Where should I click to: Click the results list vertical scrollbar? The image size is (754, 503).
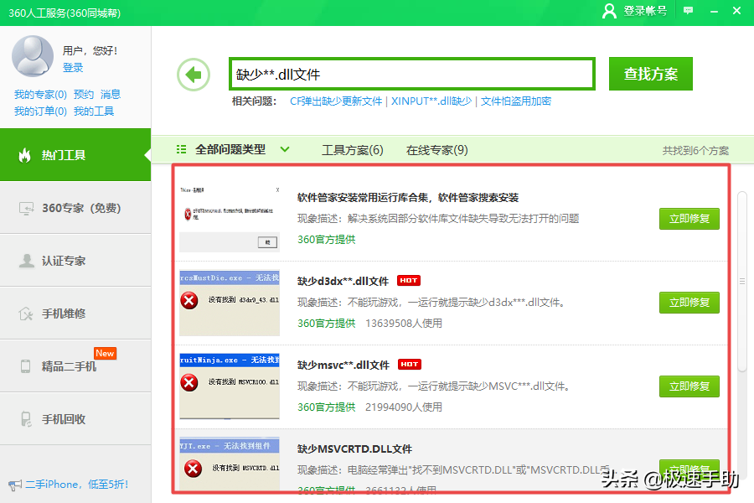(742, 281)
